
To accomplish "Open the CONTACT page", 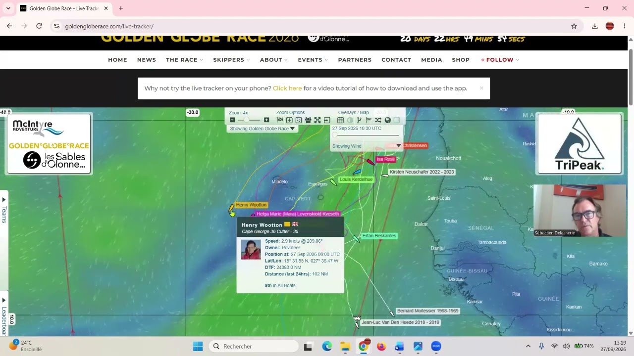I will pos(396,60).
